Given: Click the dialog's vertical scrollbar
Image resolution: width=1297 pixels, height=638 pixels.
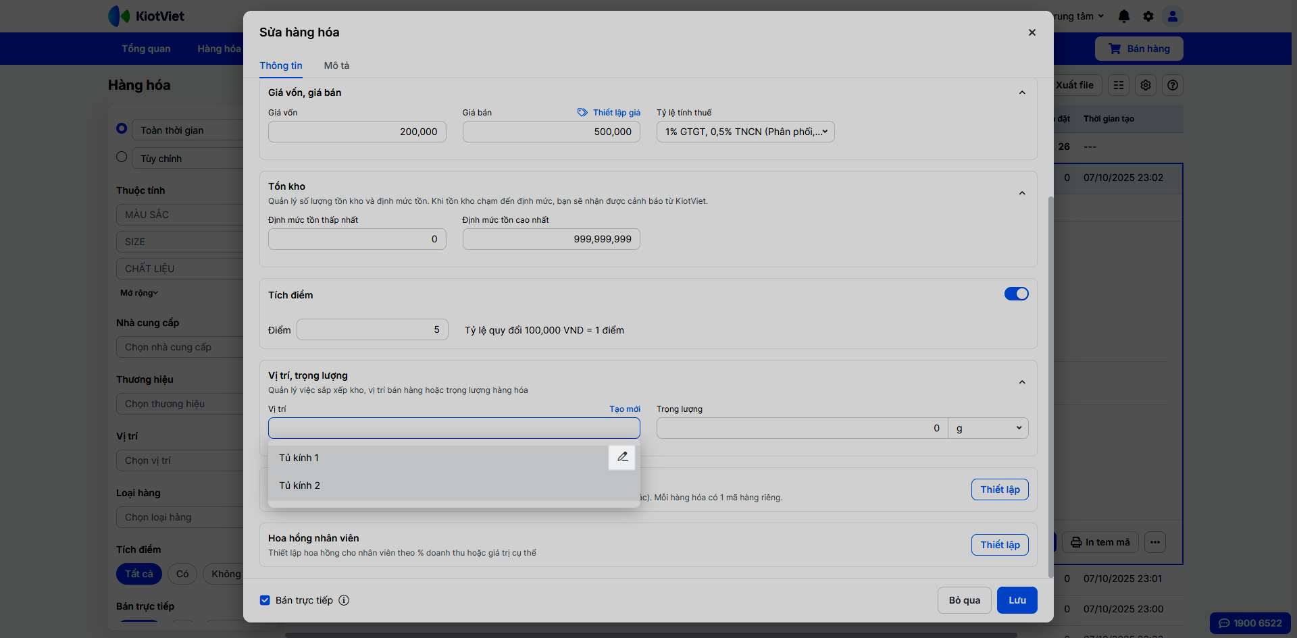Looking at the screenshot, I should coord(1050,385).
